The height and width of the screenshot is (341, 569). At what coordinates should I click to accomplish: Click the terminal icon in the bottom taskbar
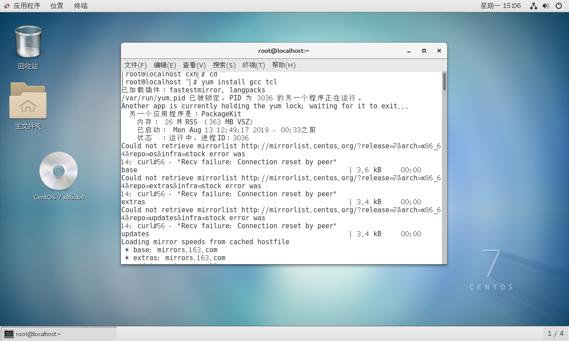[8, 334]
